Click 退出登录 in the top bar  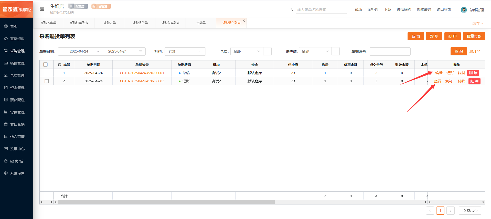[444, 9]
